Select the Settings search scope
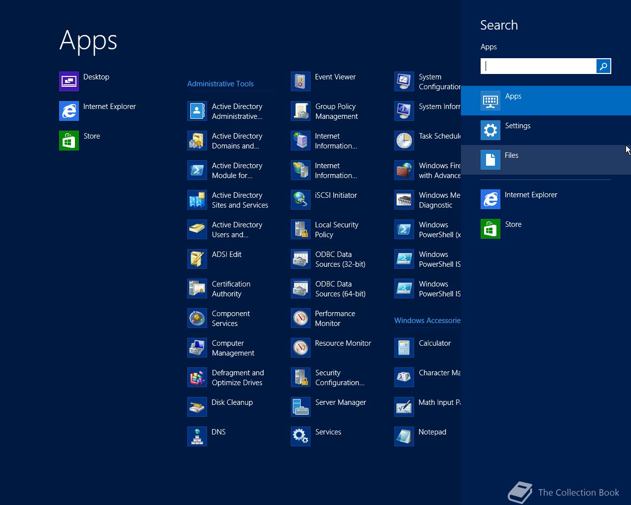 (546, 130)
